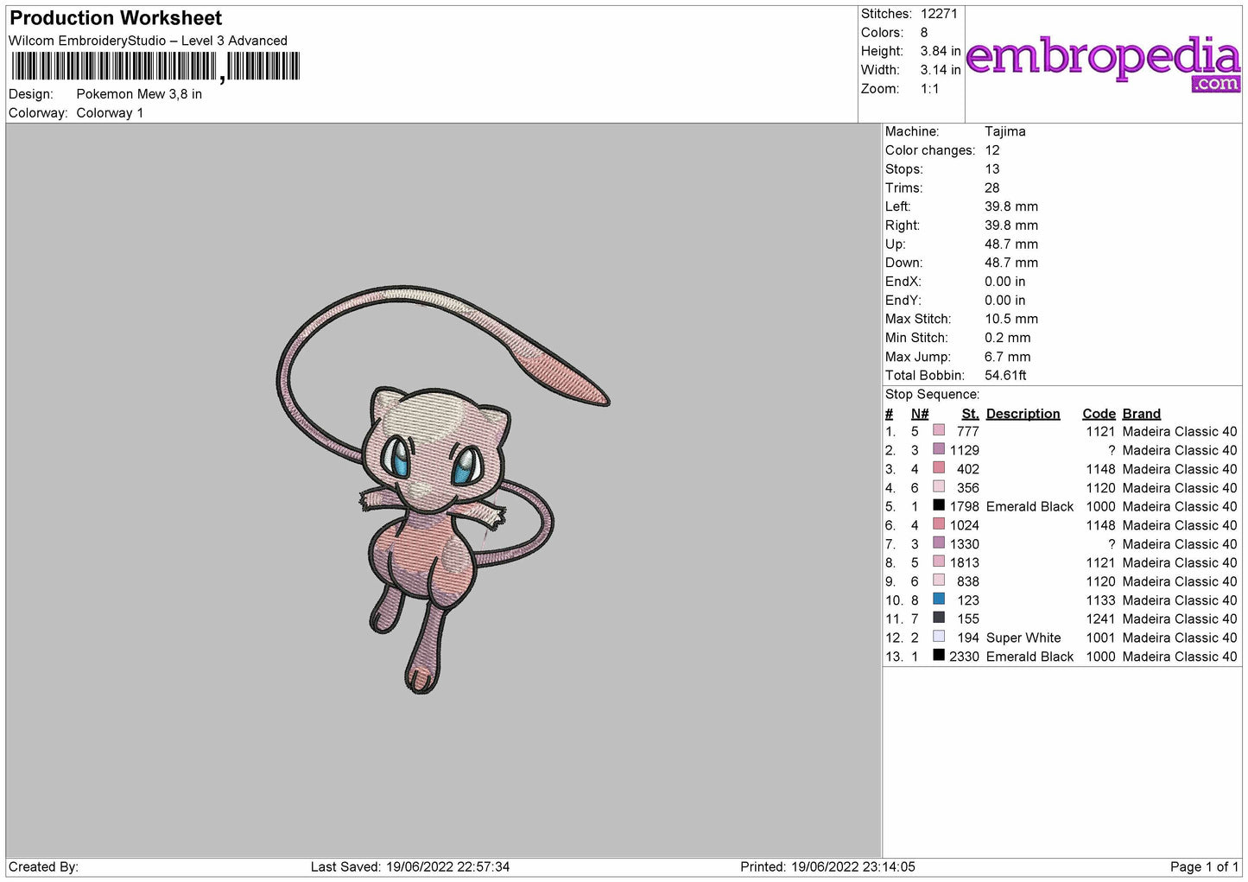Click the pale pink swatch in stop row 9
1248x882 pixels.
point(939,581)
